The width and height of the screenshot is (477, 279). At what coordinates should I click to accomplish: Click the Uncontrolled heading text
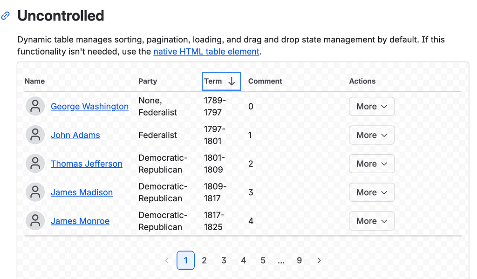(x=61, y=16)
